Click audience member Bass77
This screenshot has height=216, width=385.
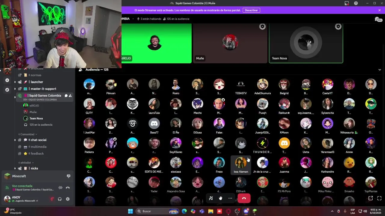tap(154, 126)
